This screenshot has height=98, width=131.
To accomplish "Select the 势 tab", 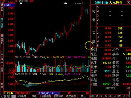I will click(110, 96).
